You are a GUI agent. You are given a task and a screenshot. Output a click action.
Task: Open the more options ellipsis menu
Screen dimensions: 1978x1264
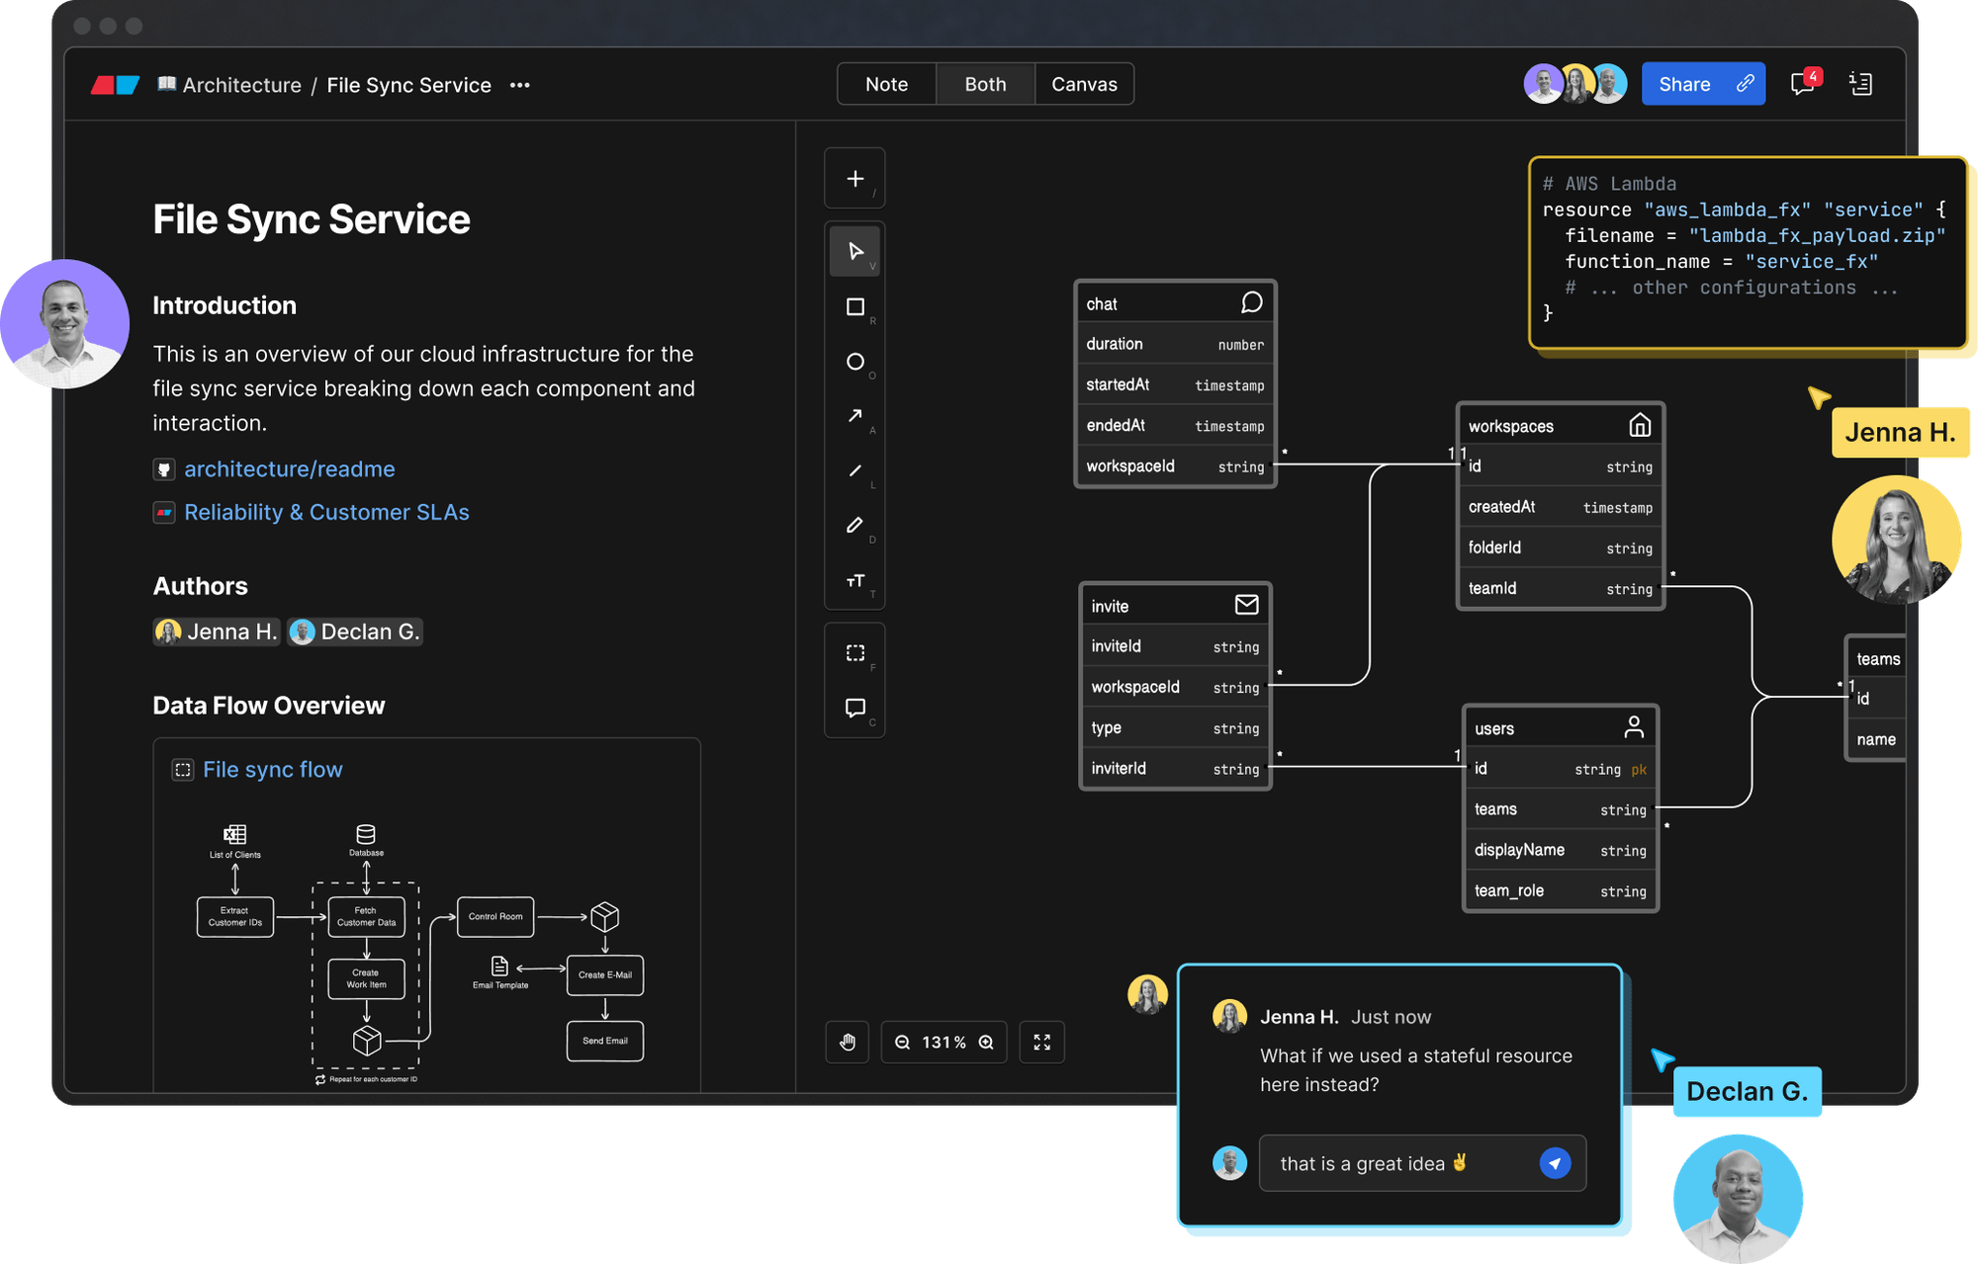click(519, 85)
